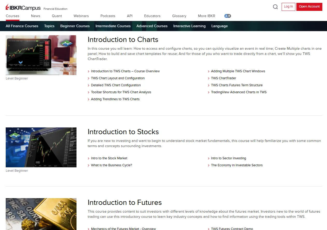This screenshot has width=327, height=230.
Task: Open Introduction to TWS Charts – Course Overview
Action: coord(125,71)
